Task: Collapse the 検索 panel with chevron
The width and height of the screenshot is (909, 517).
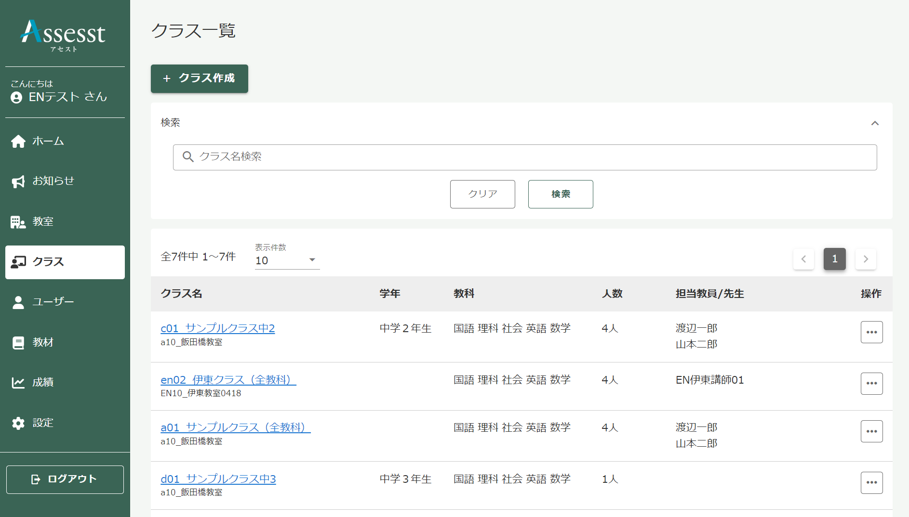Action: pyautogui.click(x=875, y=123)
